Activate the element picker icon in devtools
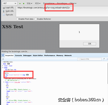Screen dimensions: 108x105 (x=3, y=55)
